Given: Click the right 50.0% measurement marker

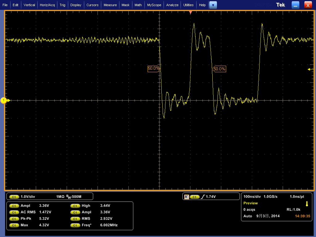Looking at the screenshot, I should (x=219, y=69).
